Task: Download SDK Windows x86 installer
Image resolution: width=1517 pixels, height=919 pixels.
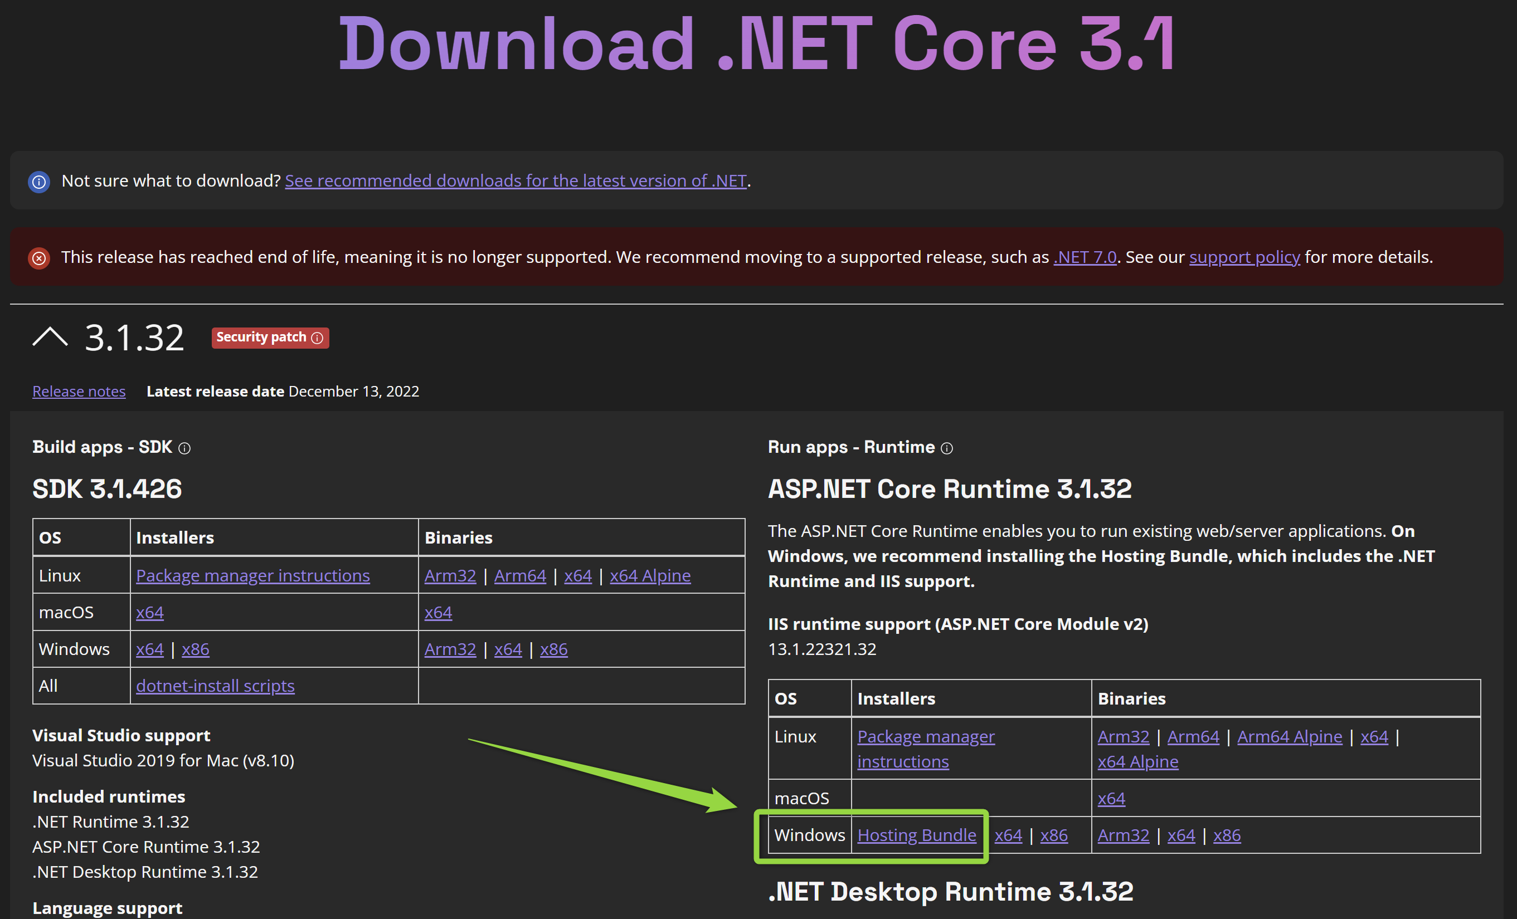Action: 195,649
